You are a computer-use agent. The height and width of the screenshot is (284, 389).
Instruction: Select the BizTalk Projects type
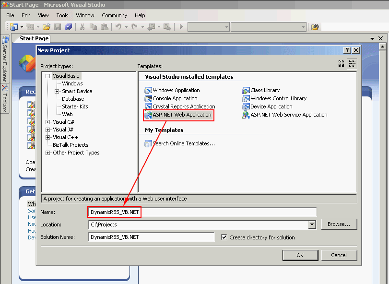pos(71,145)
